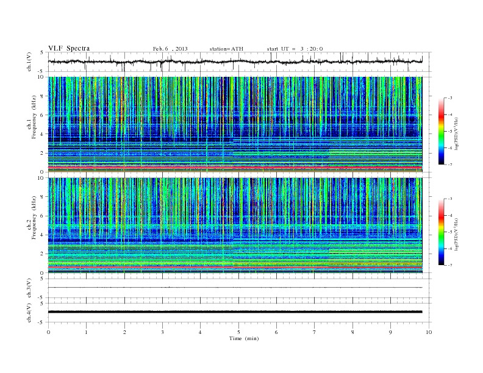Screen dimensions: 483x373
Task: Click the ch.1 voltage waveform trace
Action: pos(235,62)
